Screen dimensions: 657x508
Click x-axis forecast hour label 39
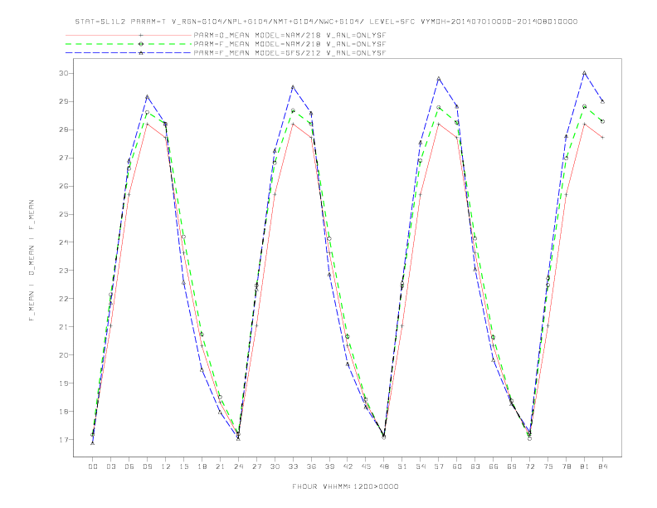point(329,466)
